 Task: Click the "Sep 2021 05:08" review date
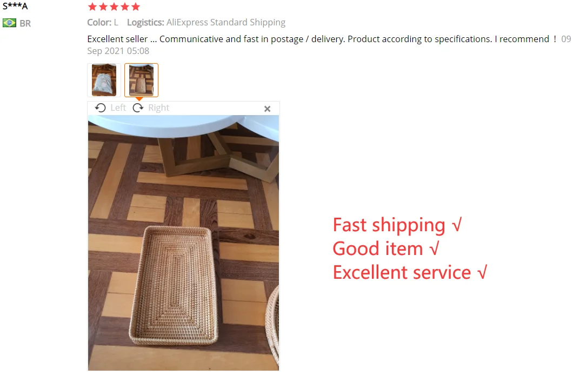pos(118,51)
